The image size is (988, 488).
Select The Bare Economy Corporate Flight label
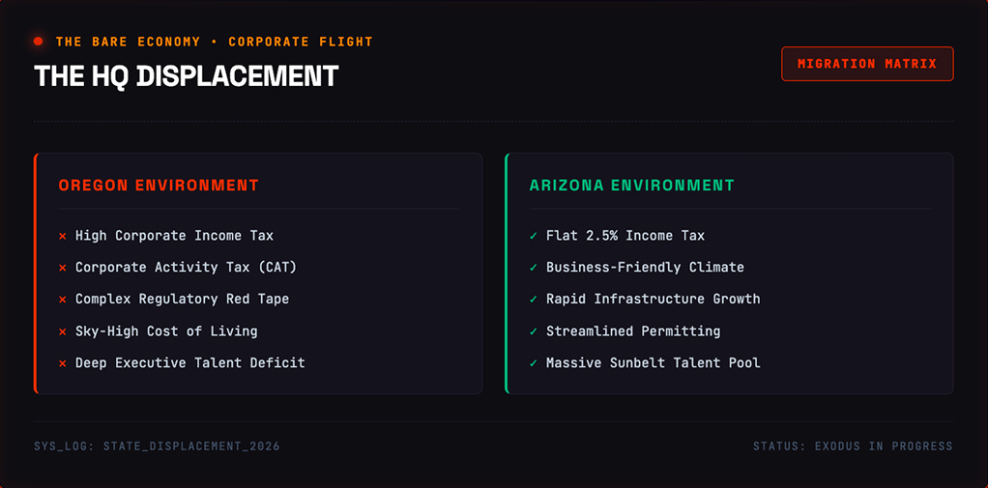tap(215, 43)
